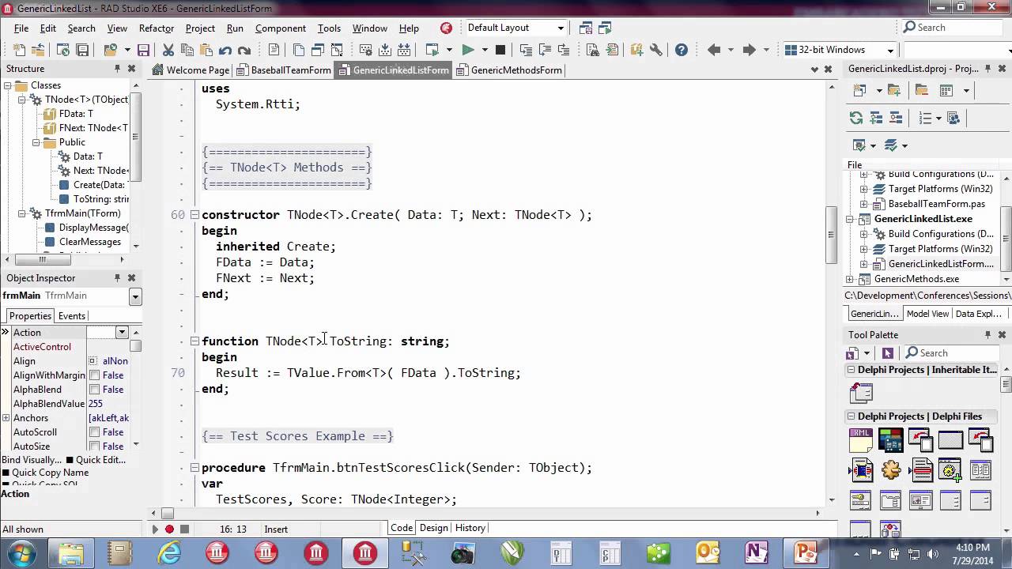Open Internet Explorer from the taskbar

(169, 552)
